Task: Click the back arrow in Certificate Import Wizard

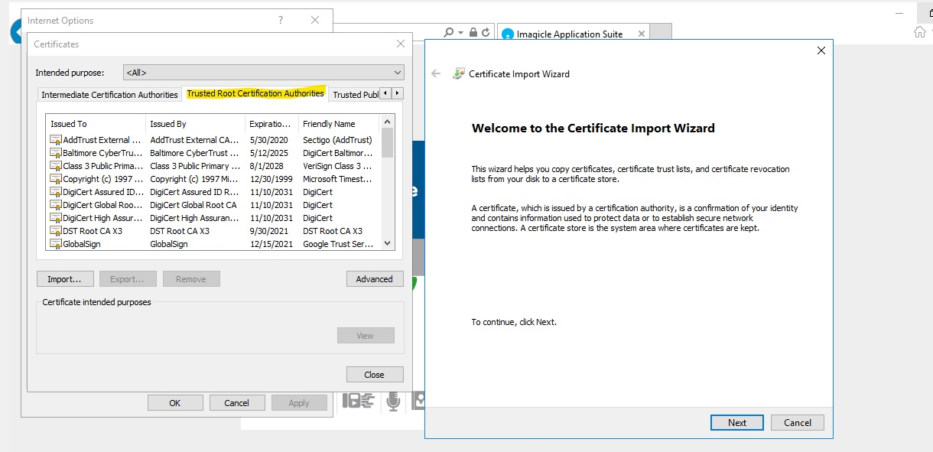Action: (x=436, y=74)
